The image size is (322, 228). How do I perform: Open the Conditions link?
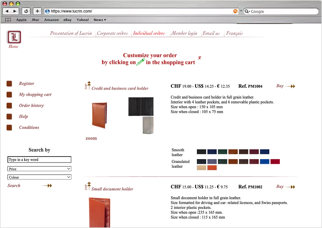[x=29, y=128]
